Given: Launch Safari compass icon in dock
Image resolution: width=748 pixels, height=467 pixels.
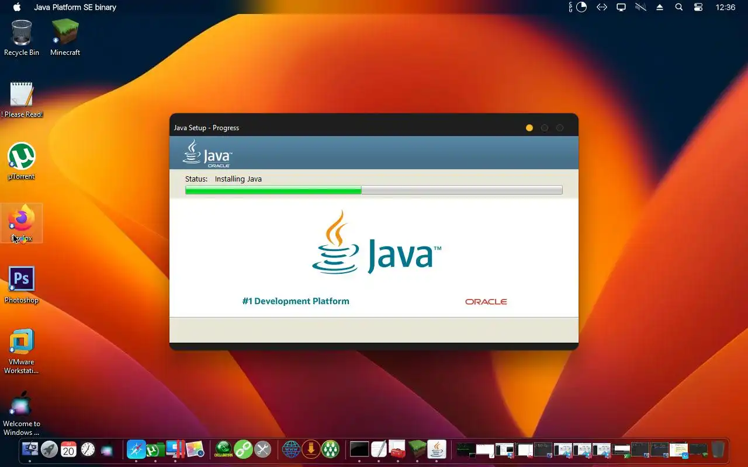Looking at the screenshot, I should (x=136, y=449).
